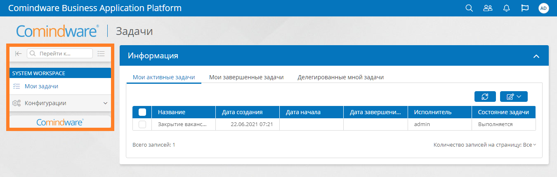The image size is (557, 177).
Task: Switch to Мои активные задачи tab
Action: click(x=164, y=77)
